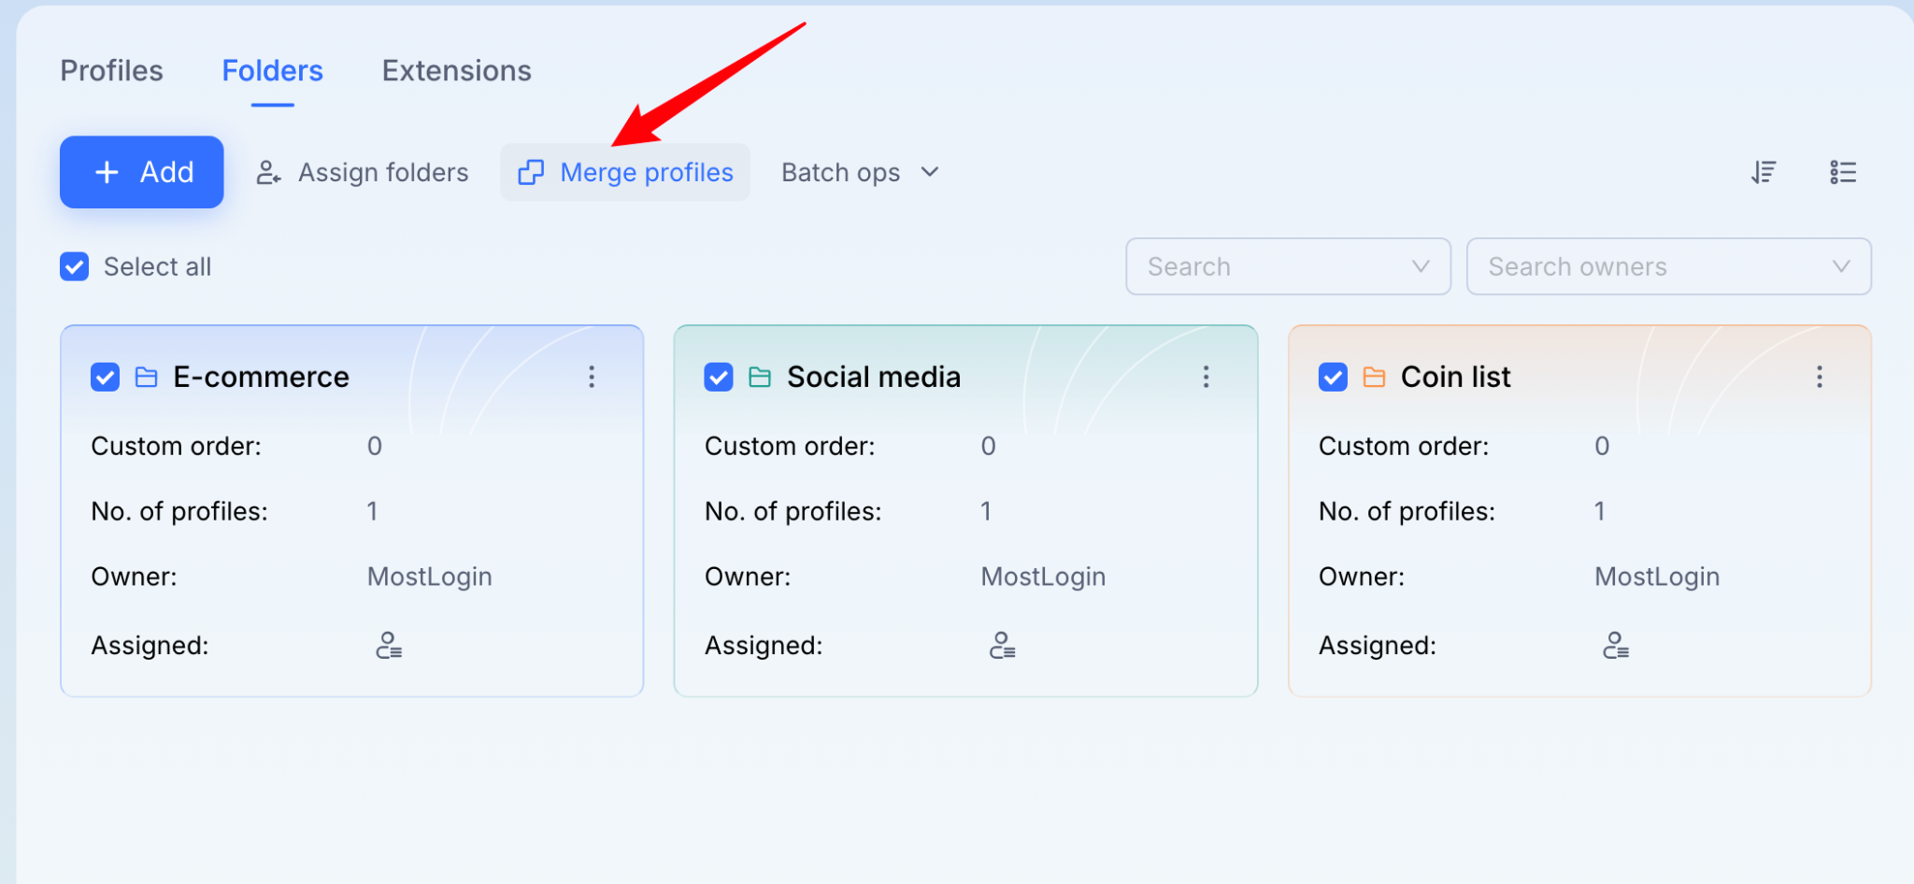Click the Search owners chevron arrow
The height and width of the screenshot is (884, 1914).
tap(1841, 266)
